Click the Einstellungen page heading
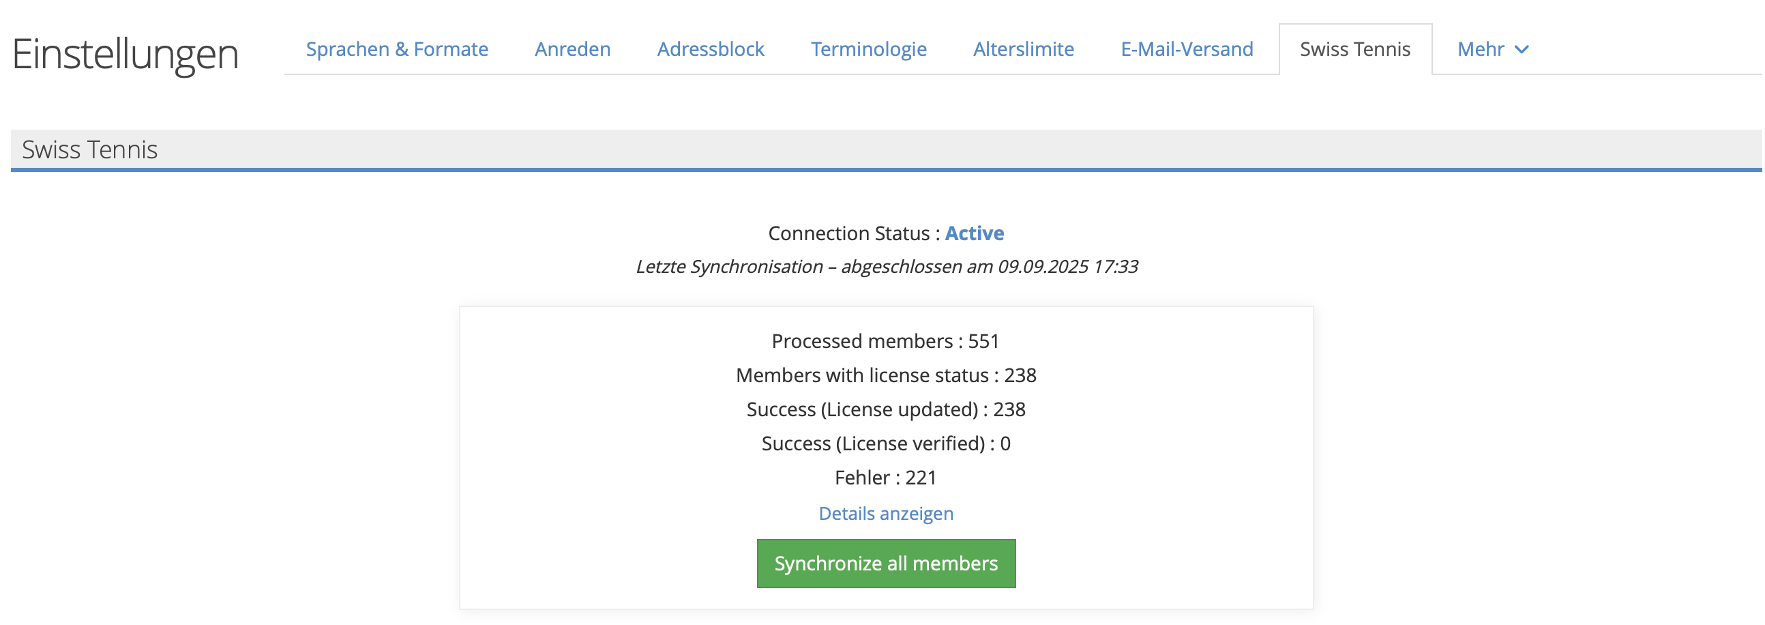 [x=125, y=54]
